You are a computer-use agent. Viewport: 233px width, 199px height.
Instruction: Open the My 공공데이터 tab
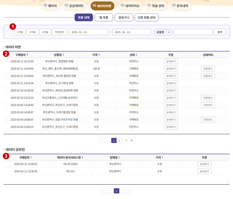coord(74,6)
